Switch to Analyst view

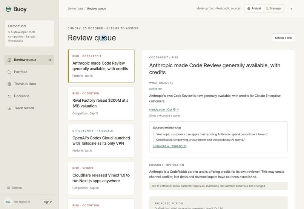[254, 9]
